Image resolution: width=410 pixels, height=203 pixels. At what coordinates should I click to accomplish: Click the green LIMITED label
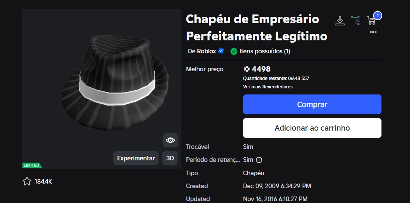tap(32, 165)
